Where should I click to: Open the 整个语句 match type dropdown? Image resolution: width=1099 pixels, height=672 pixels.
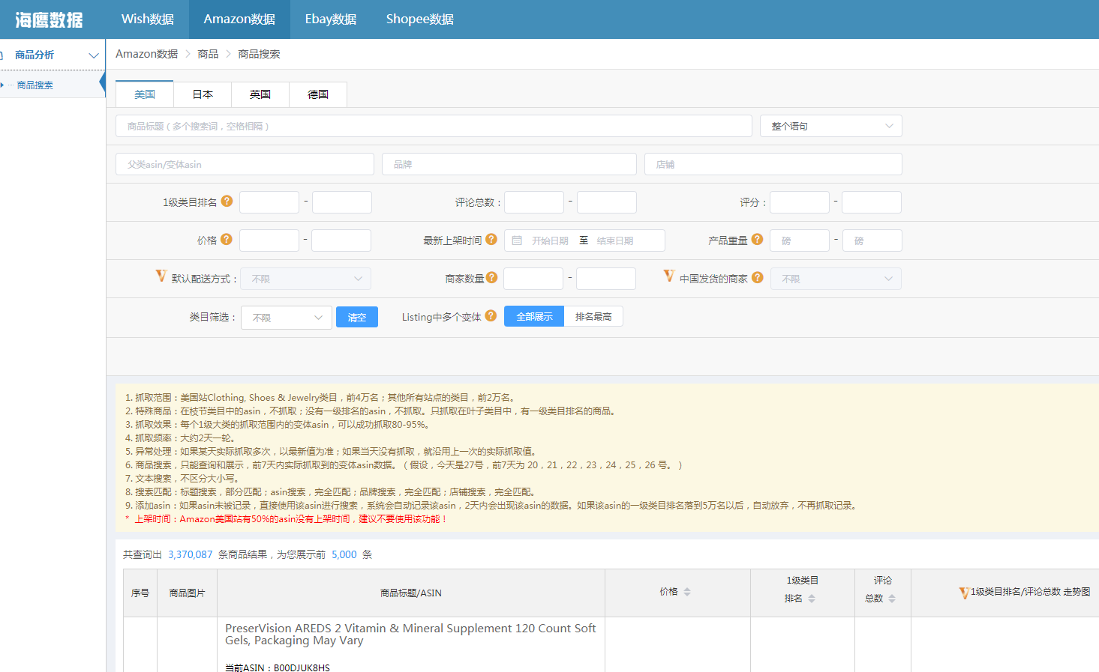click(x=830, y=126)
